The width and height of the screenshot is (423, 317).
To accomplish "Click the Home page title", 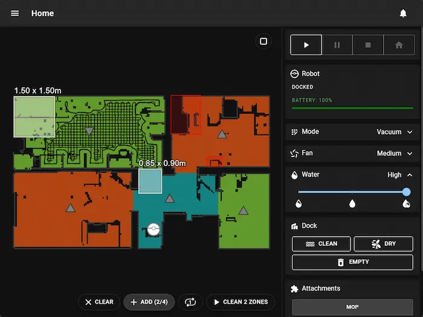I will coord(42,13).
